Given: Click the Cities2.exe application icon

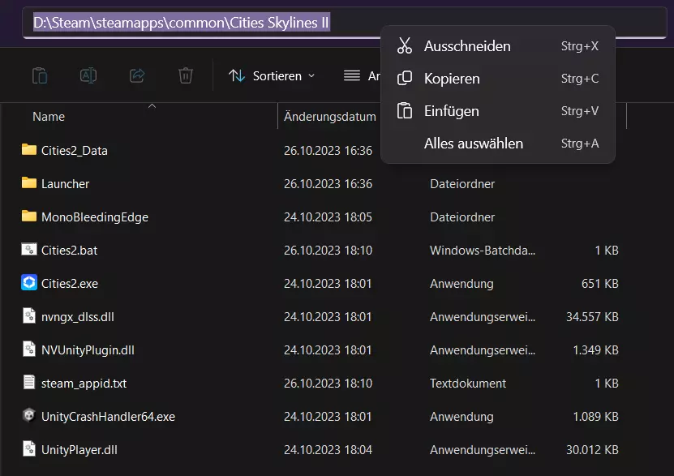Looking at the screenshot, I should pos(29,283).
